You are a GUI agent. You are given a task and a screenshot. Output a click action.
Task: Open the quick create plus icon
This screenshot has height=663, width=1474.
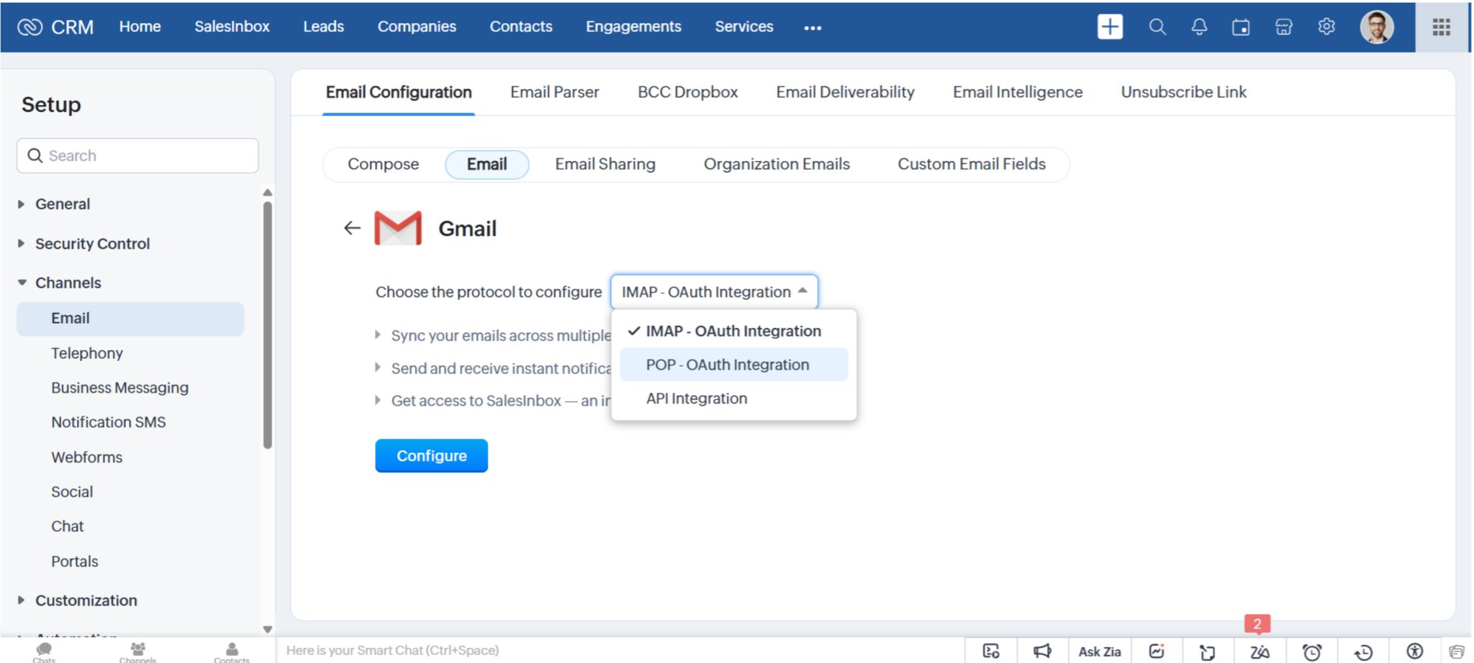tap(1110, 27)
